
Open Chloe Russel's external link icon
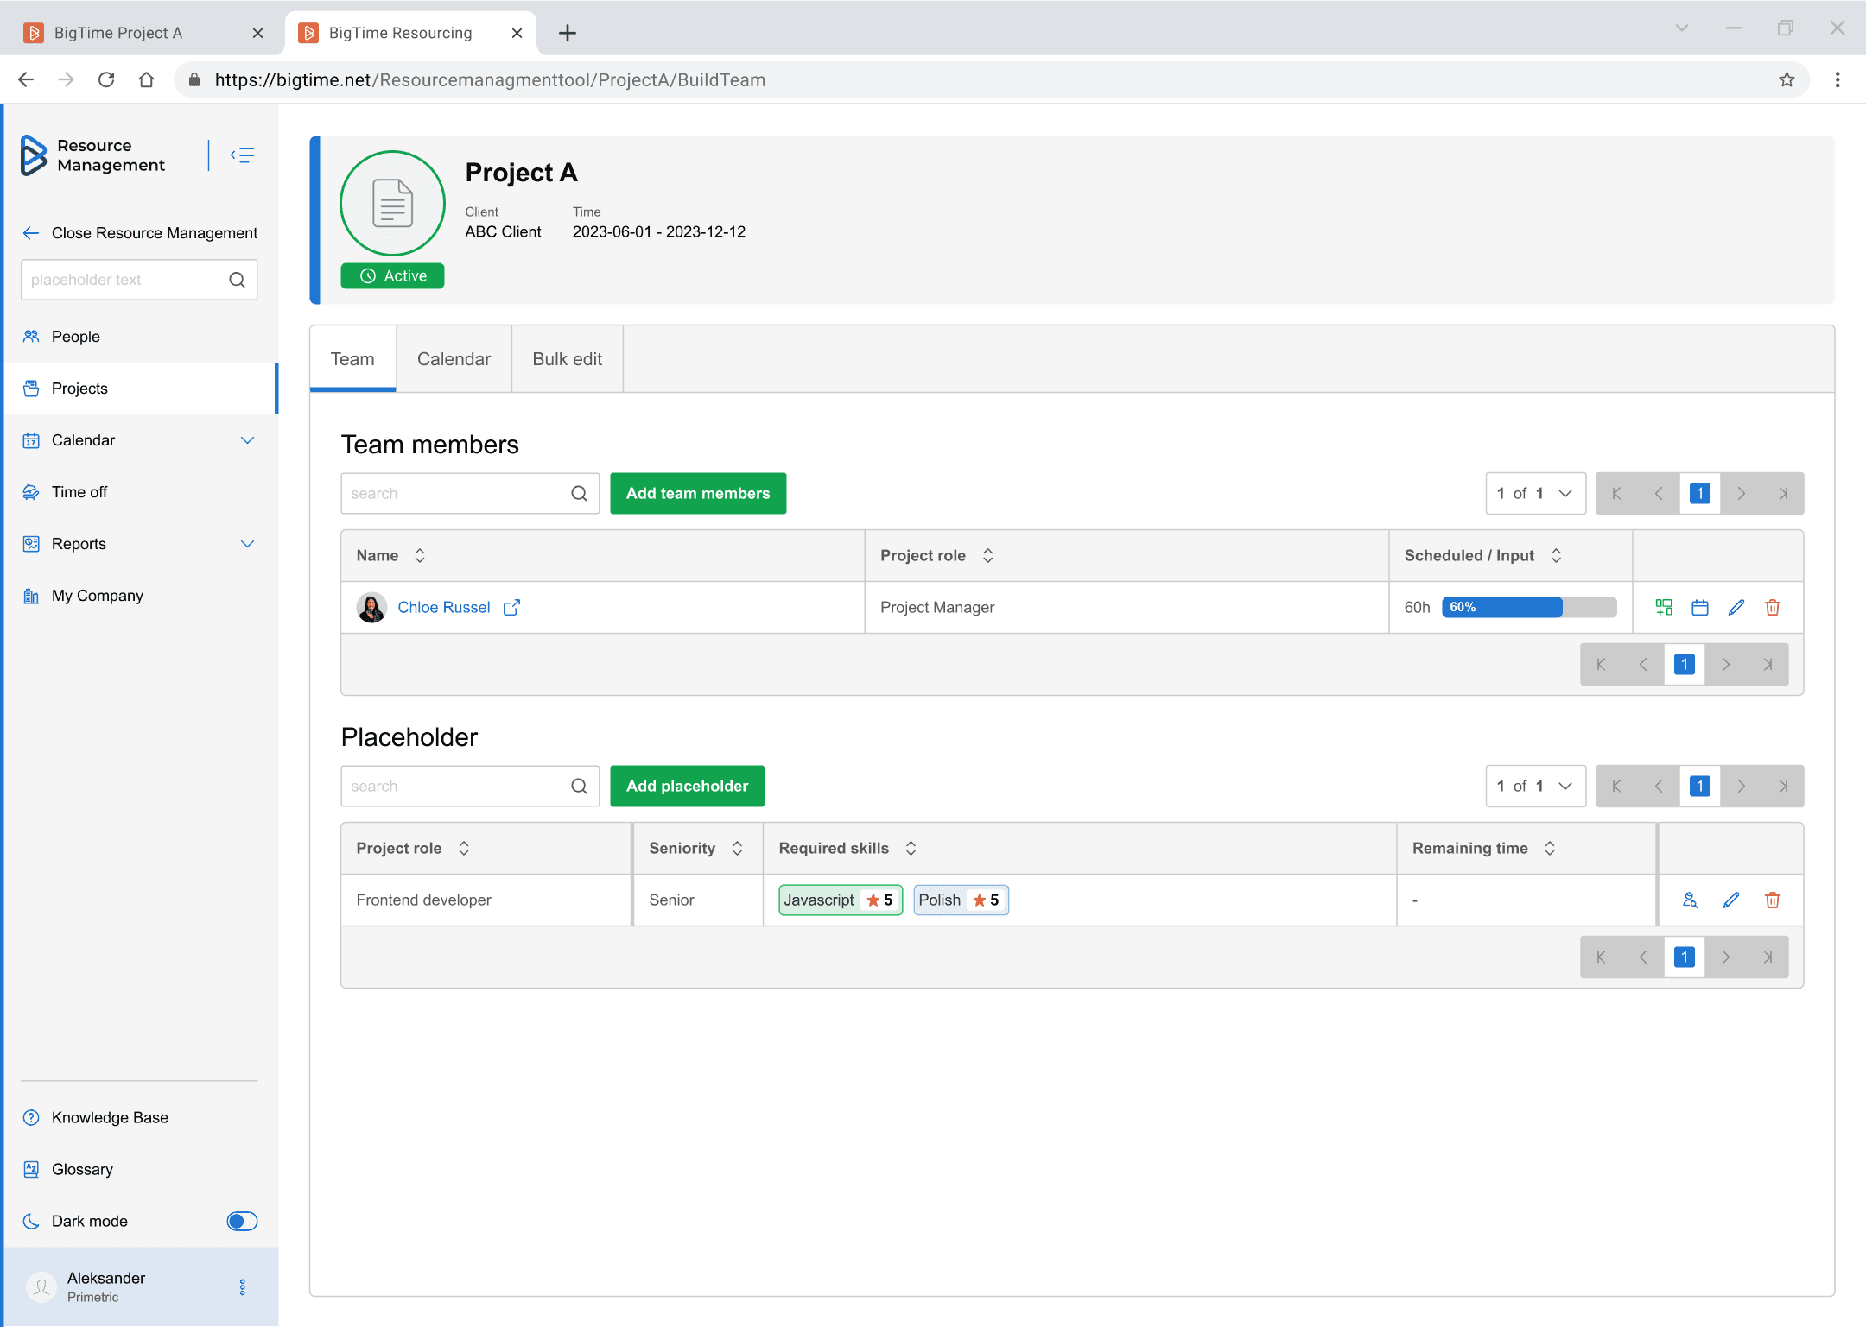(x=511, y=607)
